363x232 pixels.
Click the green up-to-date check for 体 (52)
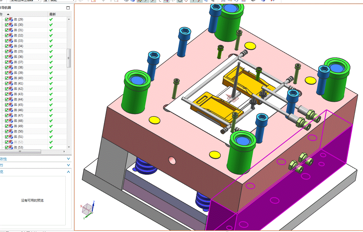click(x=51, y=142)
